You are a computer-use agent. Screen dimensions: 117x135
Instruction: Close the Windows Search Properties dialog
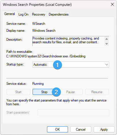click(x=112, y=4)
